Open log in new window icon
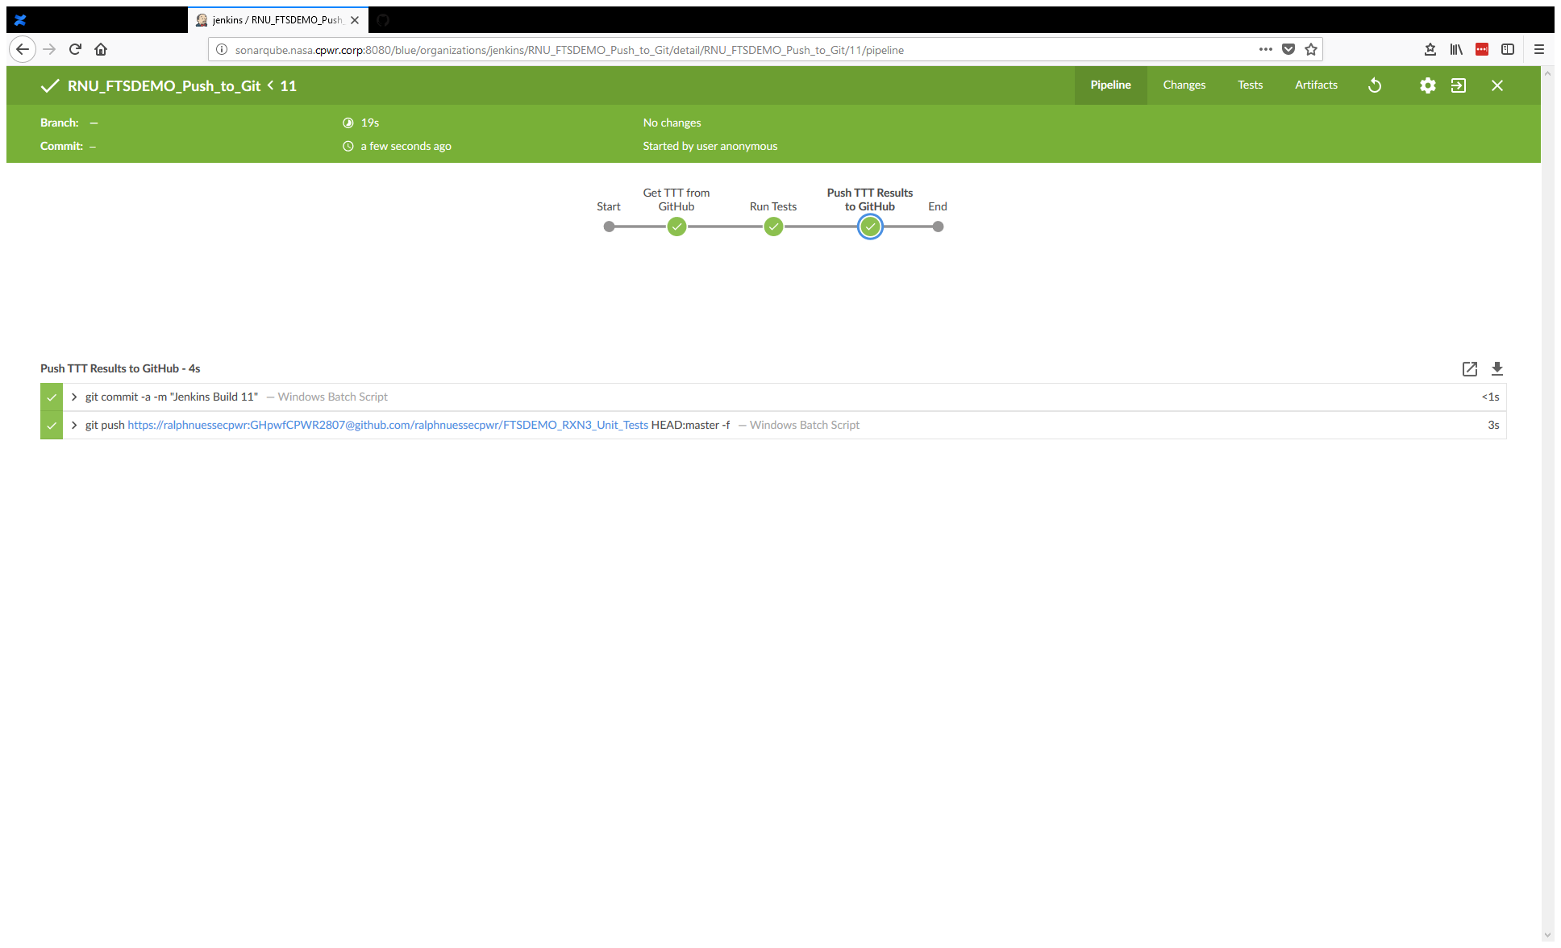Screen dimensions: 1561x948 pyautogui.click(x=1470, y=369)
